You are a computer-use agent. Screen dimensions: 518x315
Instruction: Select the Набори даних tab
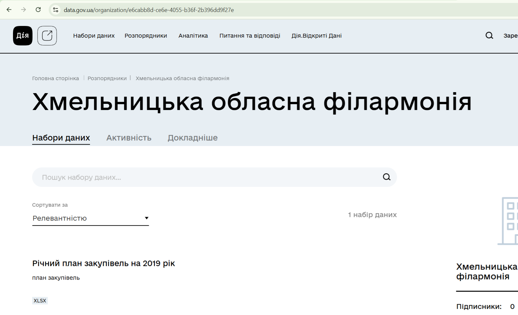point(61,138)
